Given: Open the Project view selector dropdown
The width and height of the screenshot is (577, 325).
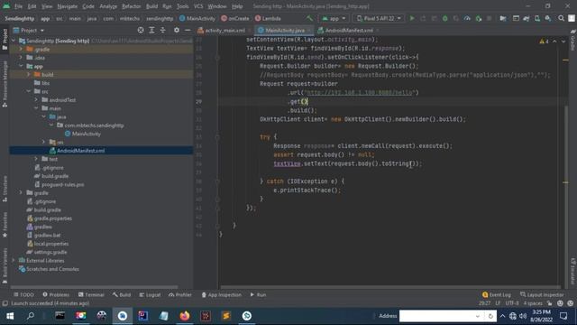Looking at the screenshot, I should 29,30.
